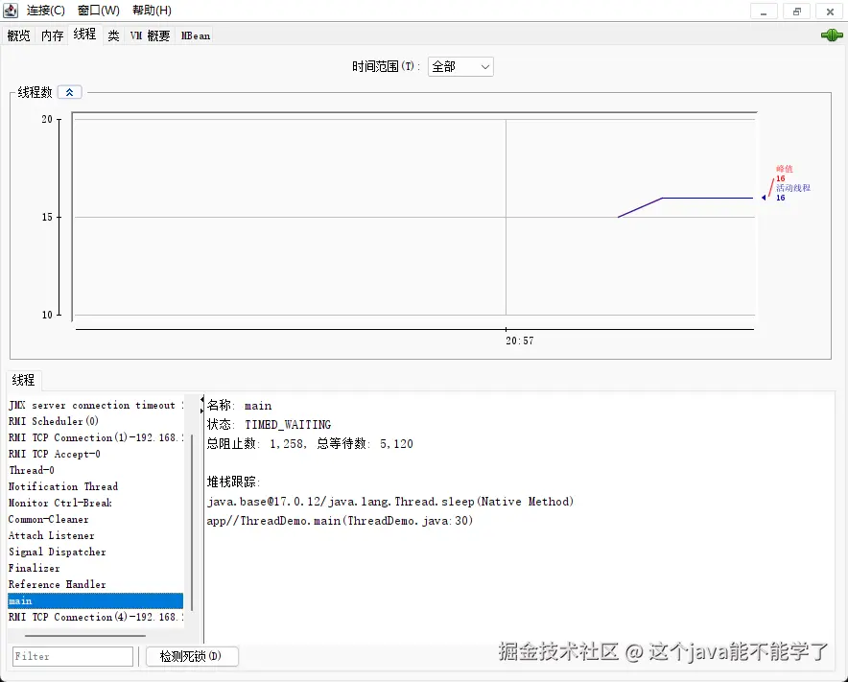The width and height of the screenshot is (848, 682).
Task: Click the green connection status icon
Action: tap(832, 35)
